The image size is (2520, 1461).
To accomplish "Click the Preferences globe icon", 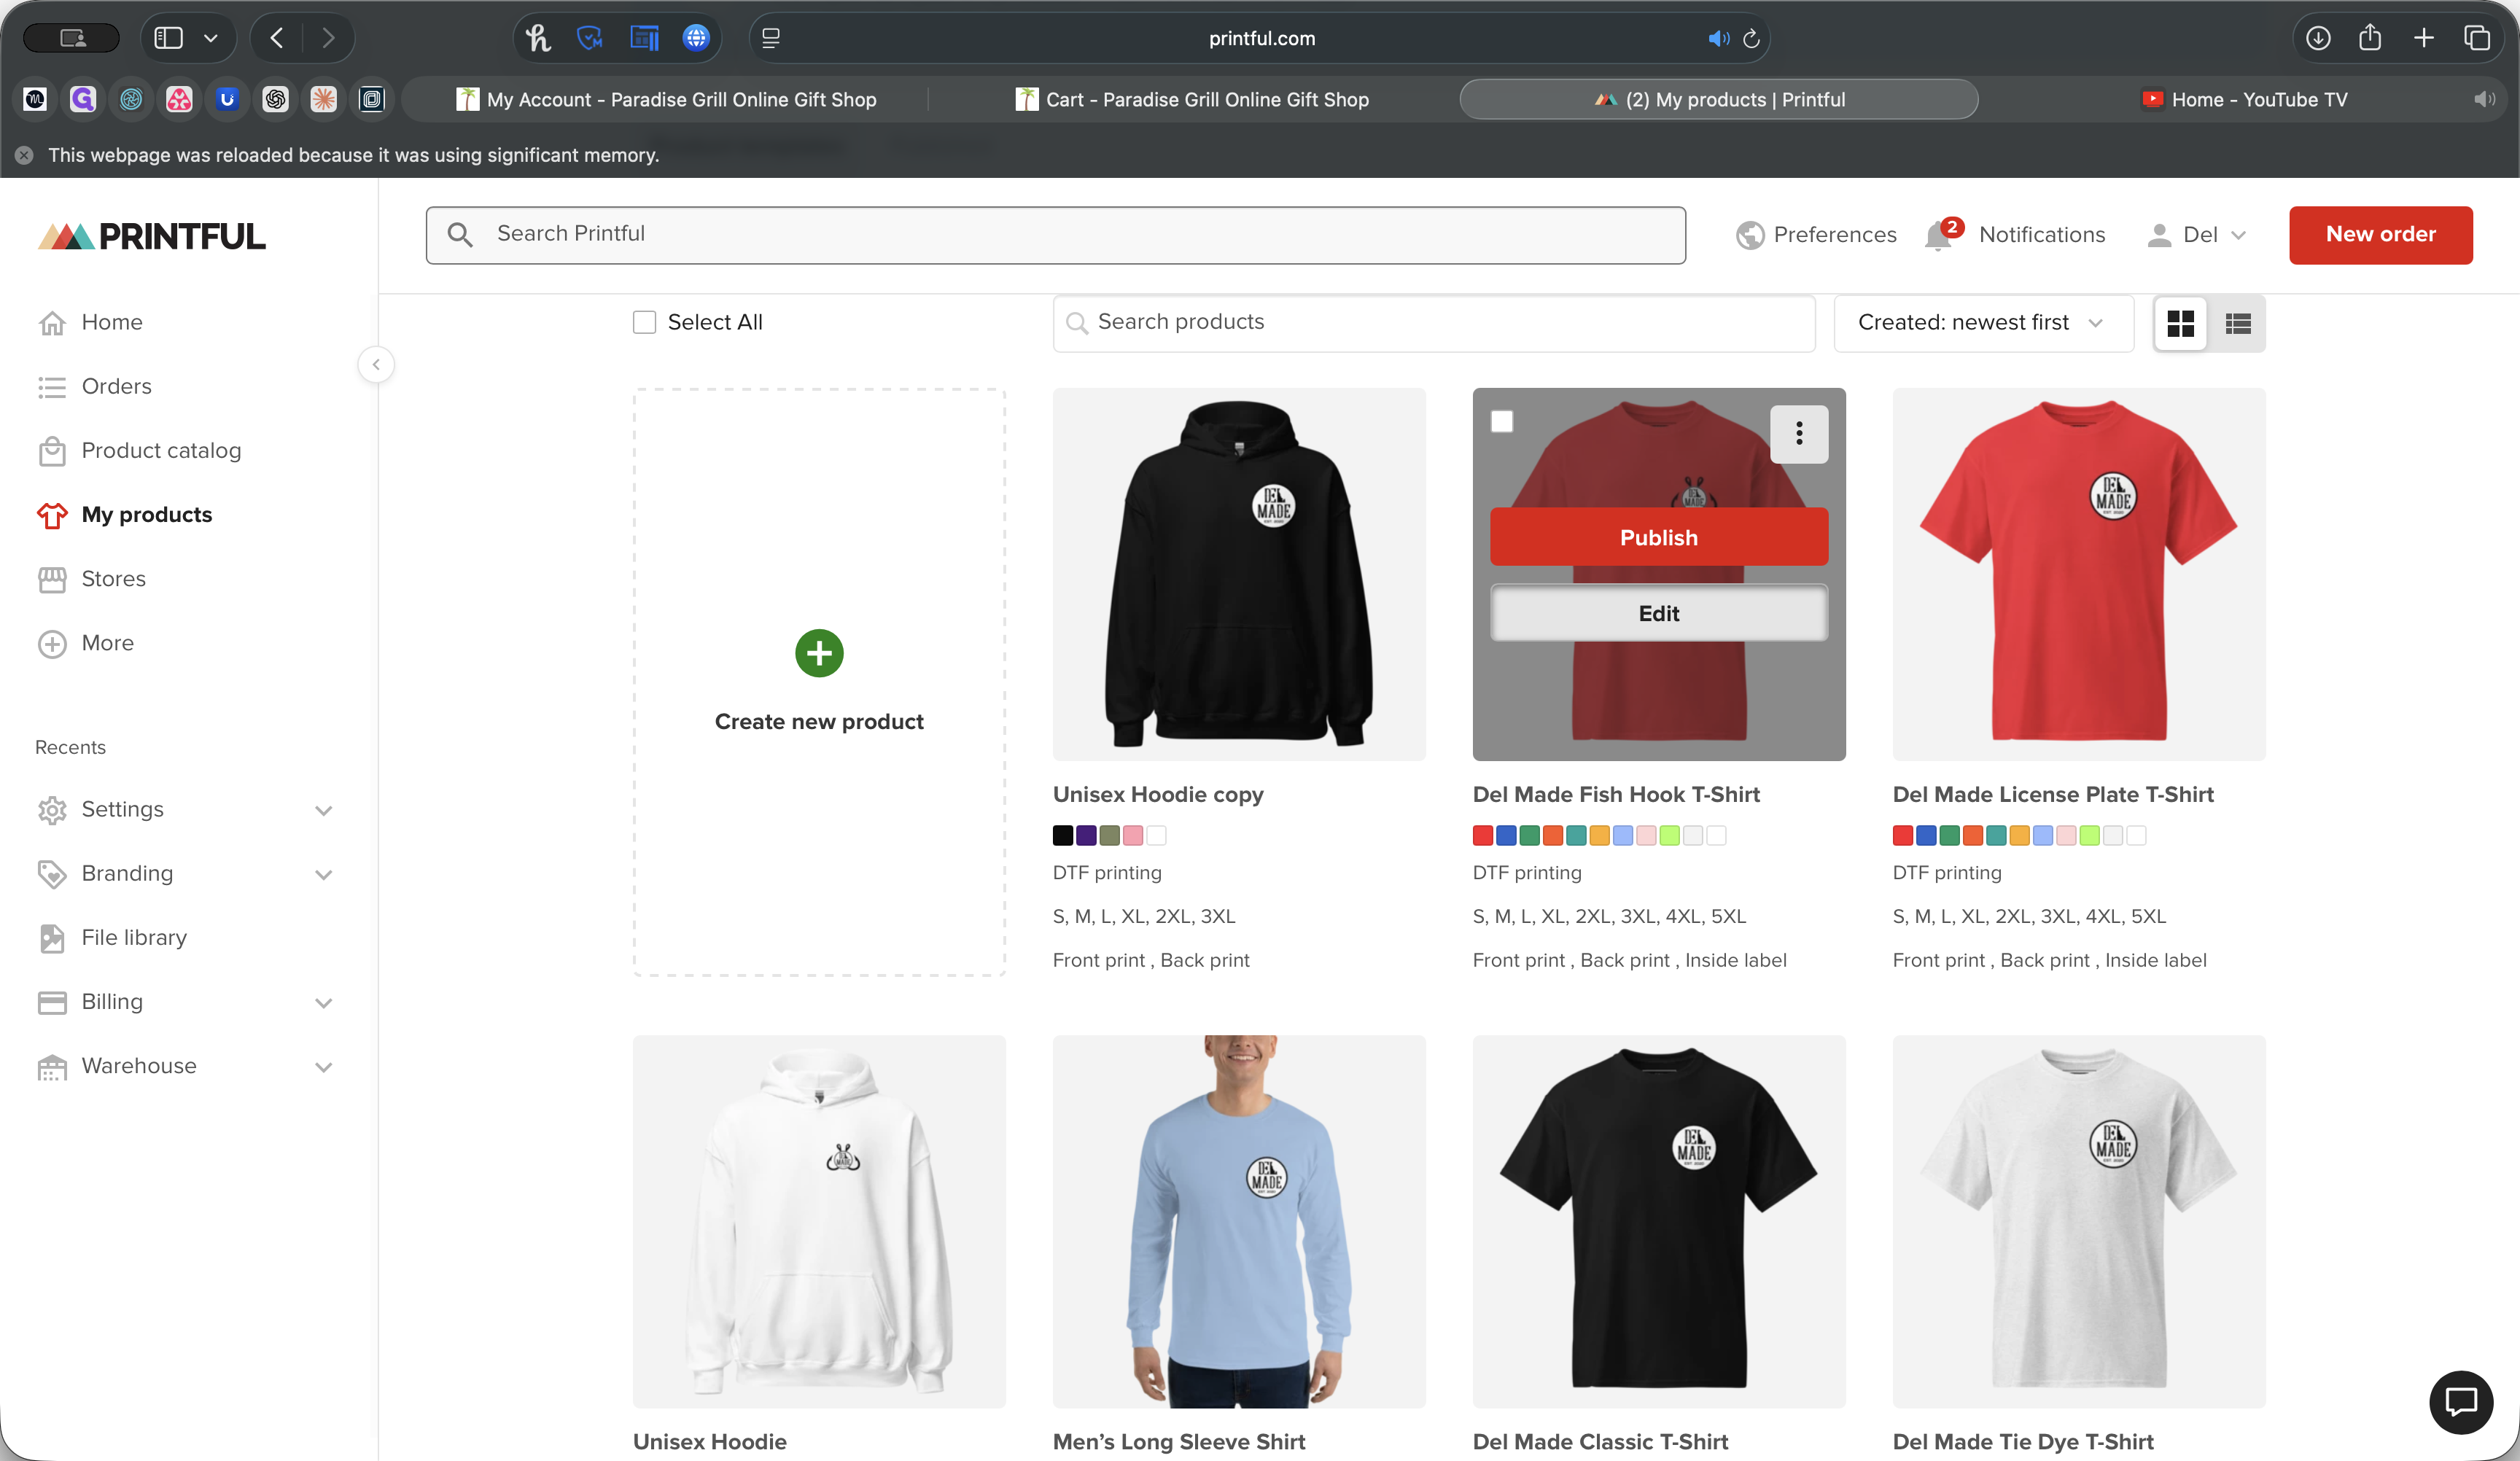I will pyautogui.click(x=1750, y=235).
